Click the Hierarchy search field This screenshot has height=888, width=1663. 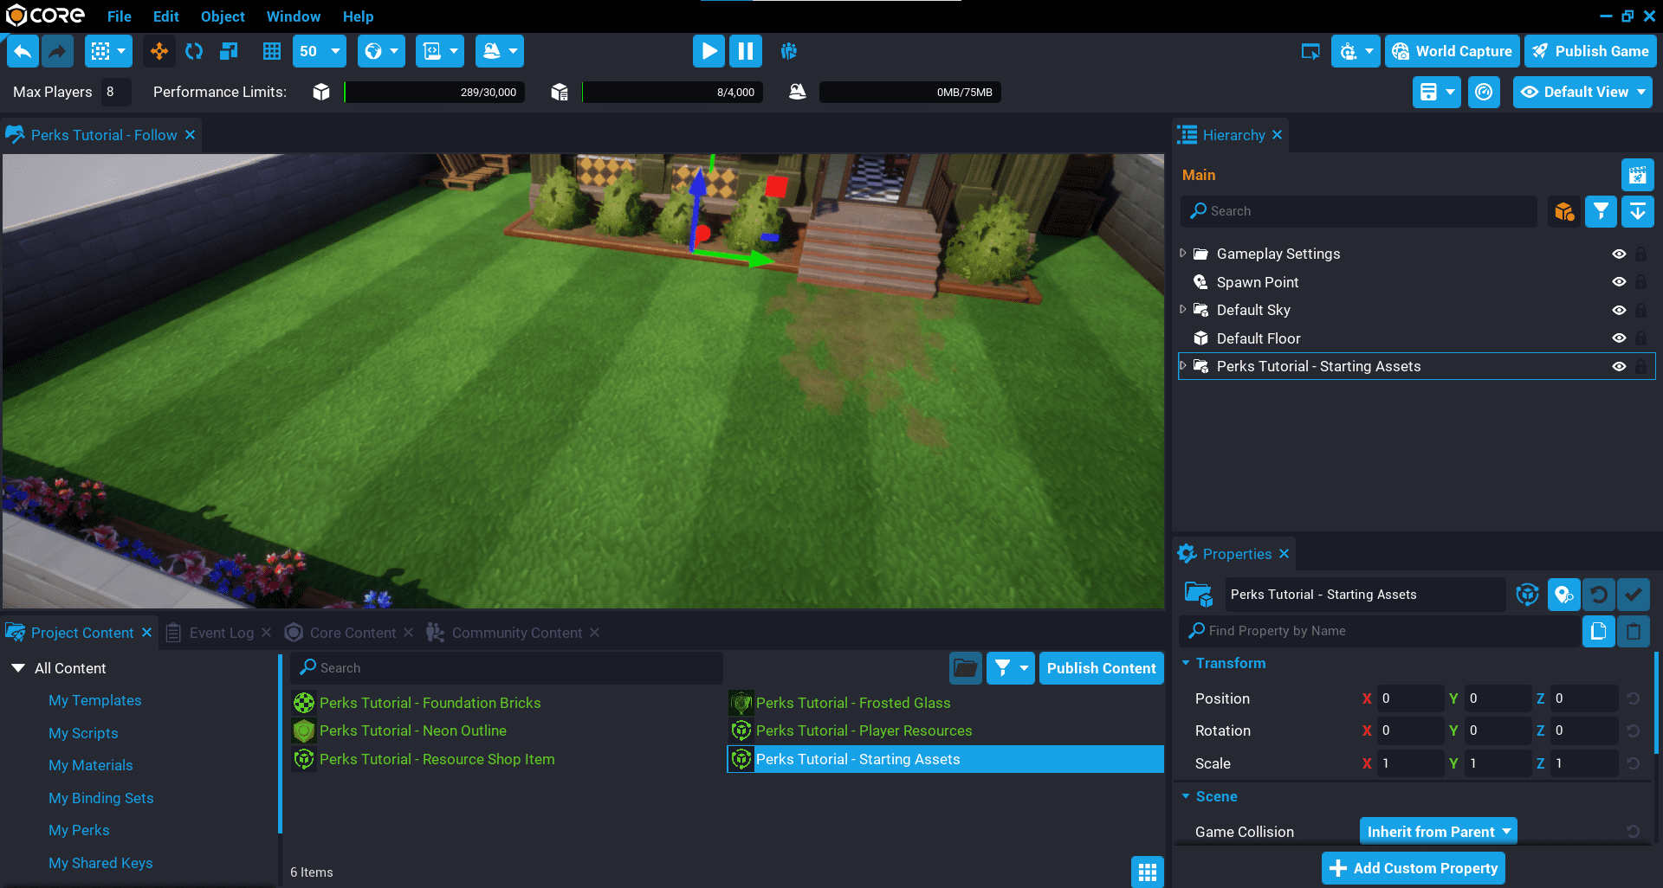point(1360,211)
